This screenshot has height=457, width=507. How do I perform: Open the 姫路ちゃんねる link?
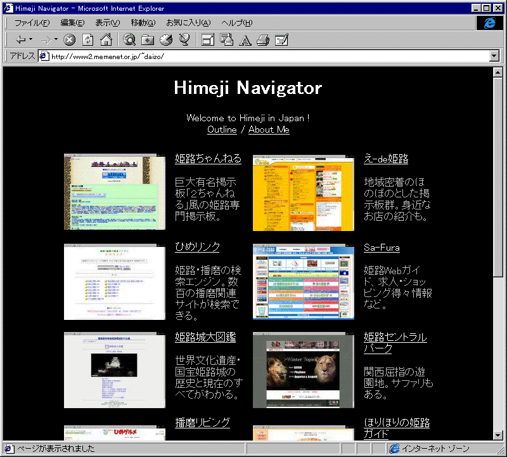[x=208, y=159]
